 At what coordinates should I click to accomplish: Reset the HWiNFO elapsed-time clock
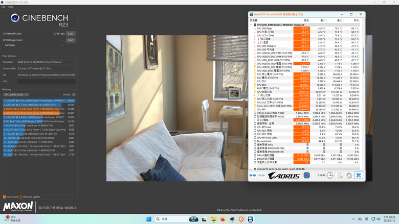(330, 176)
